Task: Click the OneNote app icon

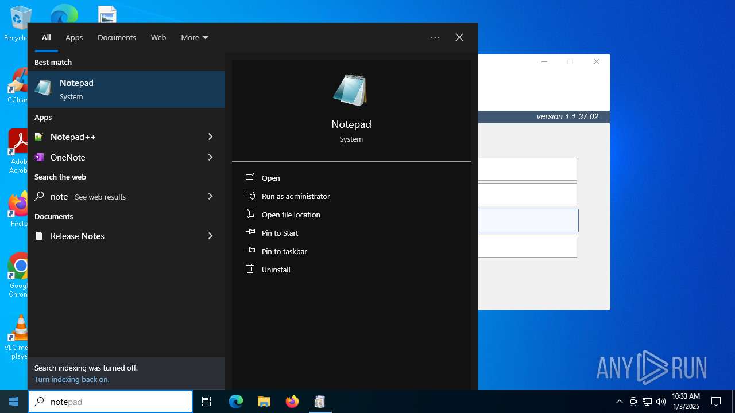Action: [x=39, y=157]
